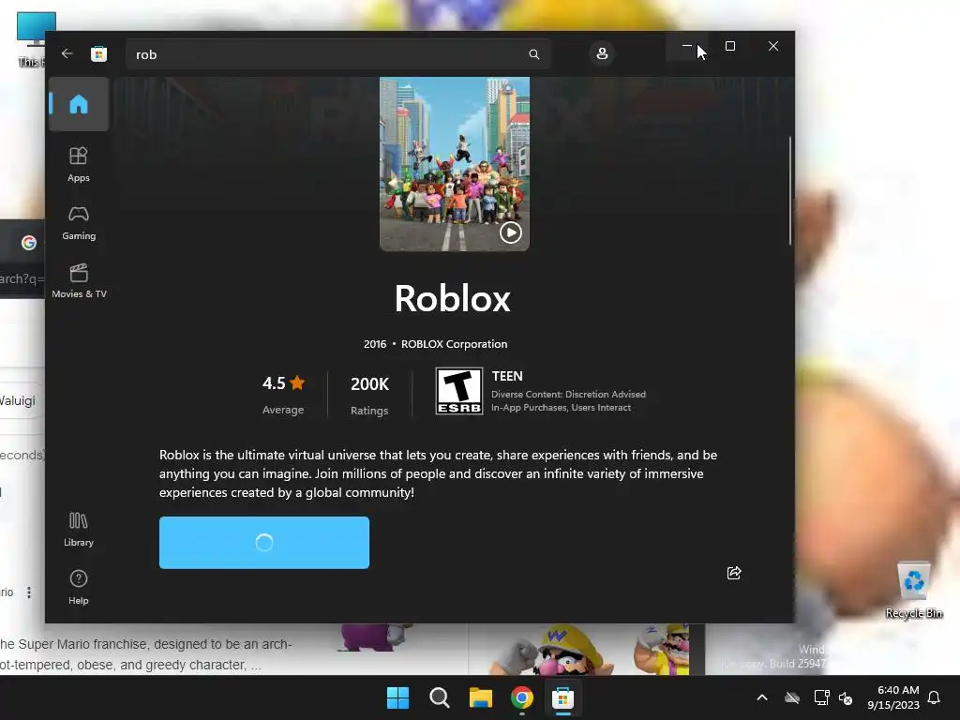Image resolution: width=960 pixels, height=720 pixels.
Task: Switch to Google Chrome on the taskbar
Action: pos(521,697)
